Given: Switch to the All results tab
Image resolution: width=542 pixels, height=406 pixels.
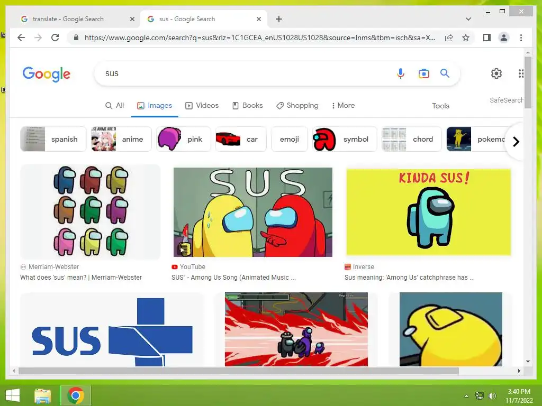Looking at the screenshot, I should (x=114, y=105).
